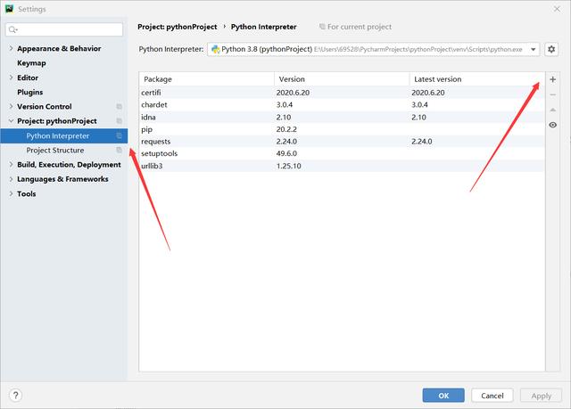Collapse Project: pythonProject section
The height and width of the screenshot is (409, 571).
click(11, 121)
